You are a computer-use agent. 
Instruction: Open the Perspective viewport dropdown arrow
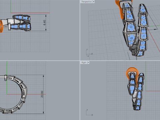94,2
